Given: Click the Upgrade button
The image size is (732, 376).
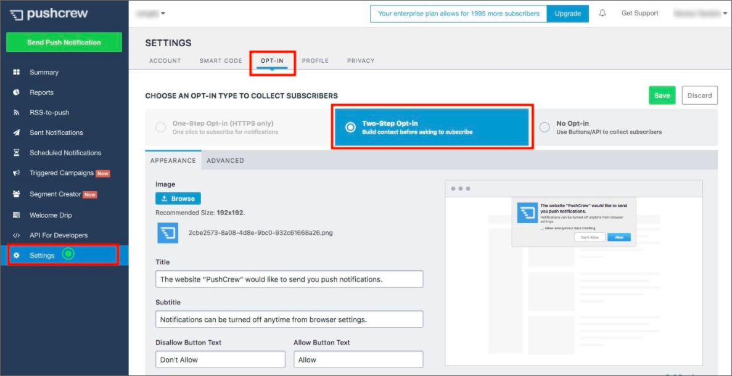Looking at the screenshot, I should point(568,14).
